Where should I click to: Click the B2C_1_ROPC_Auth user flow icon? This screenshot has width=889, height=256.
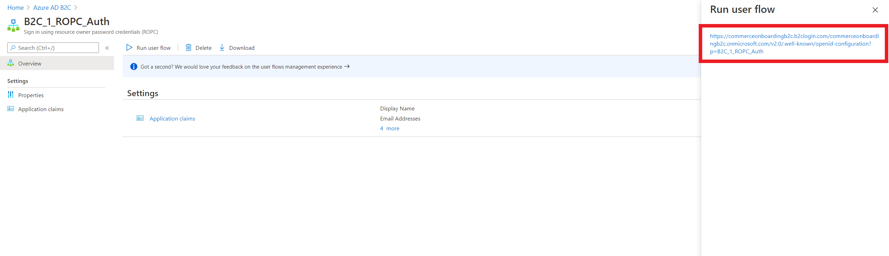pos(13,25)
